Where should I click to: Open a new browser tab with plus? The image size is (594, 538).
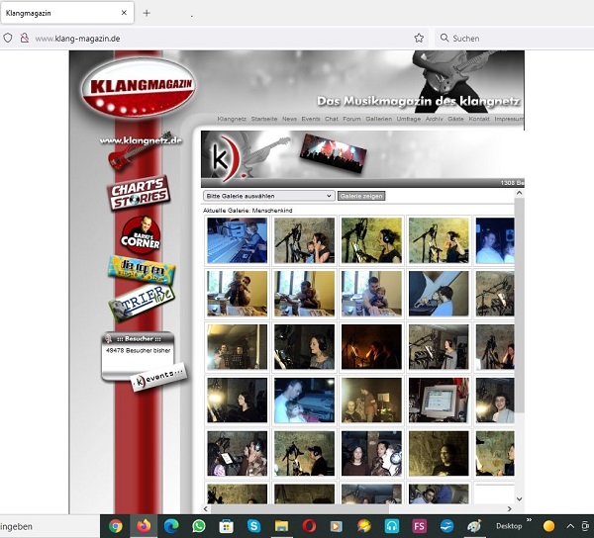pos(147,13)
